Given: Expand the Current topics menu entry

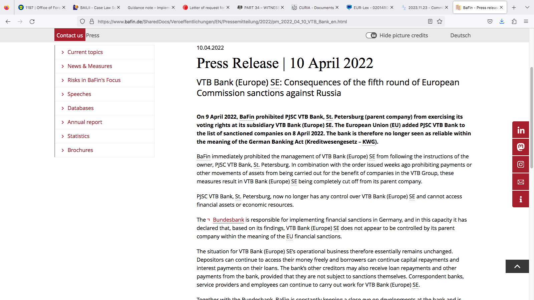Looking at the screenshot, I should coord(85,52).
